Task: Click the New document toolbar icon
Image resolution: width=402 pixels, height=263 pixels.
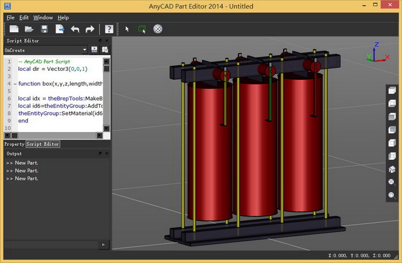Action: click(14, 29)
